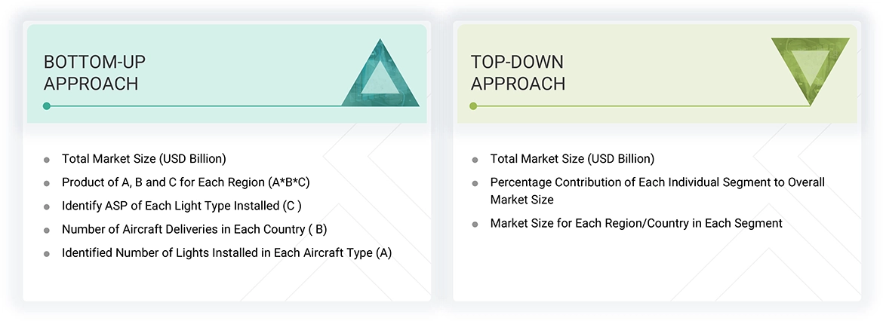Click the green downward triangle icon
Screen dimensions: 883x321
point(811,69)
